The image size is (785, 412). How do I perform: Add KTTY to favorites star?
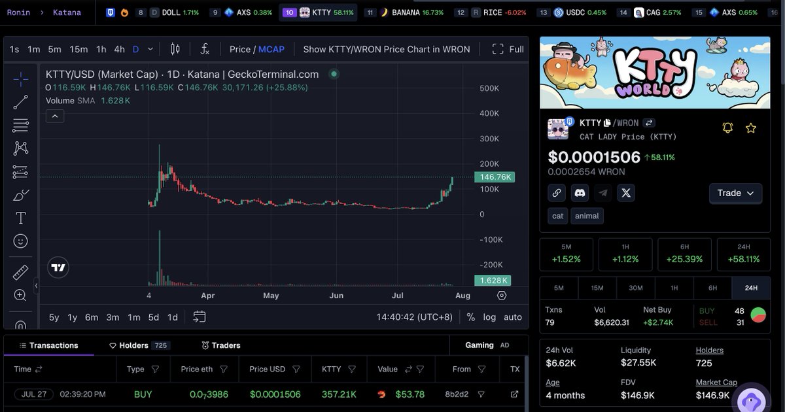751,128
